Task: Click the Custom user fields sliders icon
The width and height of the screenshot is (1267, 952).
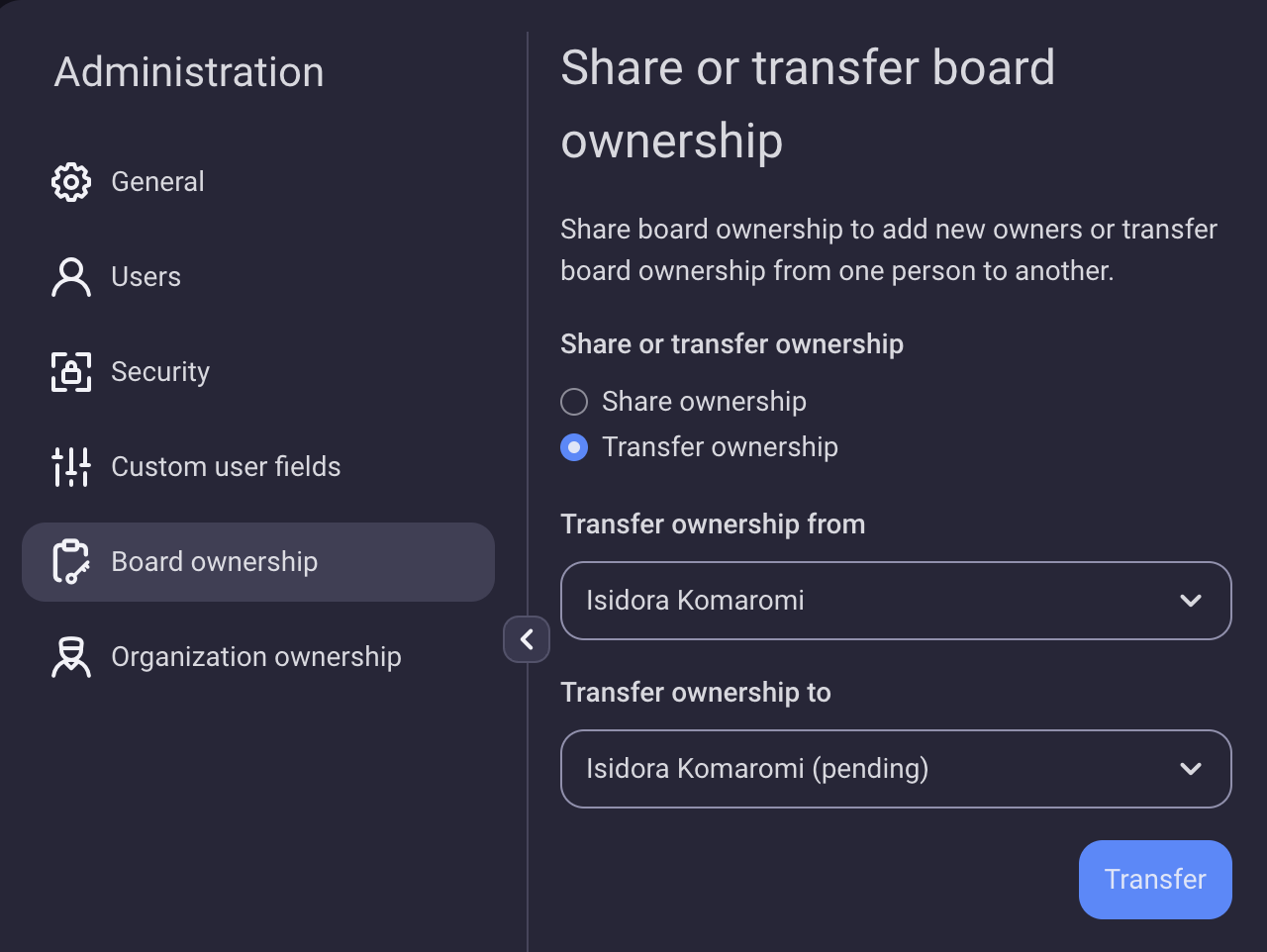Action: pos(70,466)
